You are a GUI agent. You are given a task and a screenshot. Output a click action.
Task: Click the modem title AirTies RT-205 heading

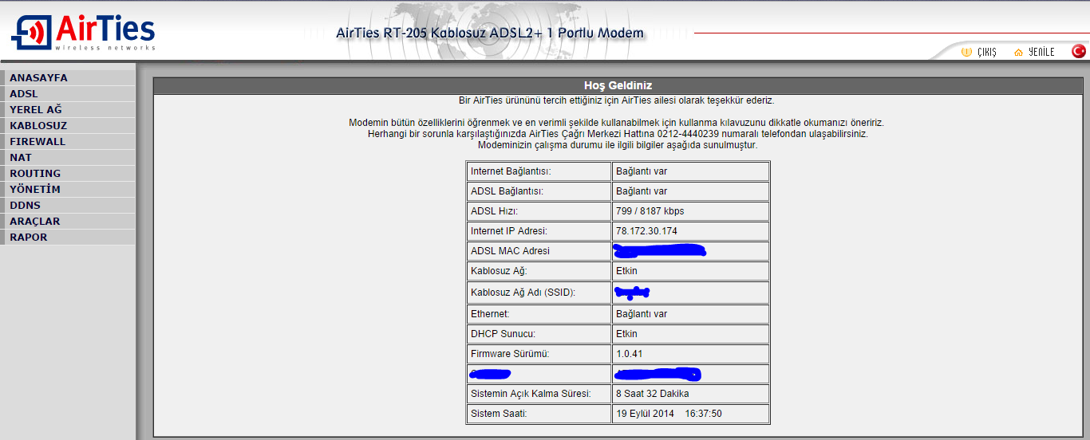pyautogui.click(x=490, y=33)
